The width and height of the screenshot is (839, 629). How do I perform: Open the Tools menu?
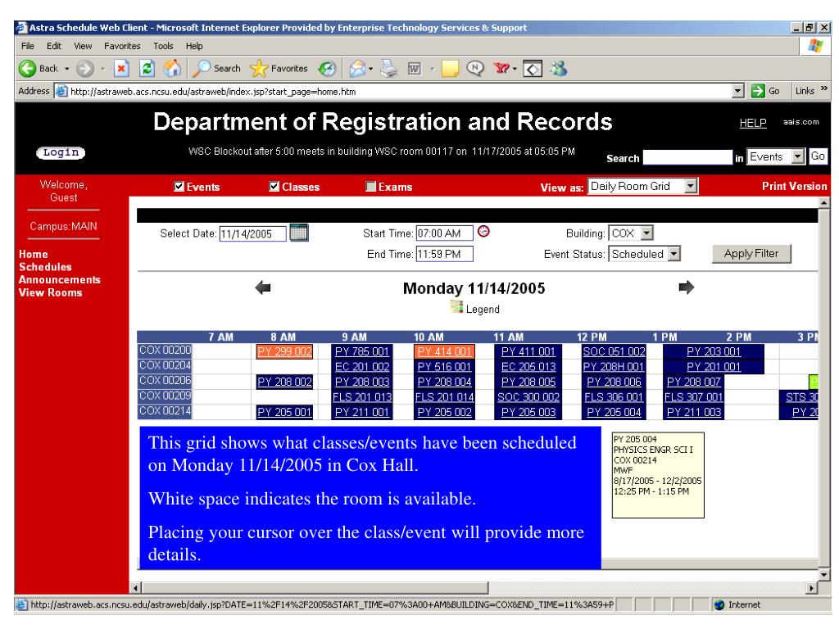tap(163, 46)
